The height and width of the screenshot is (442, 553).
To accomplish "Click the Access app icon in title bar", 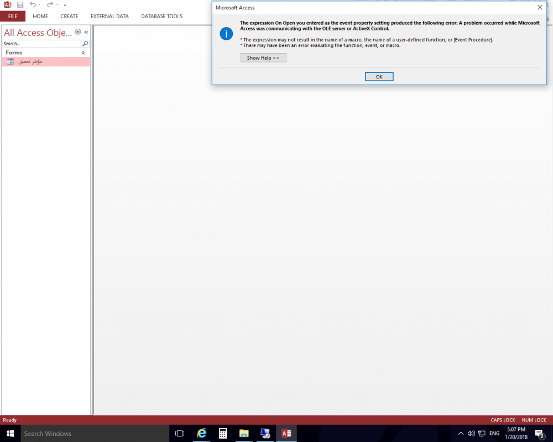I will (x=7, y=4).
